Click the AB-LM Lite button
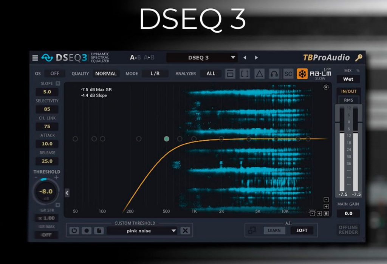 320,74
